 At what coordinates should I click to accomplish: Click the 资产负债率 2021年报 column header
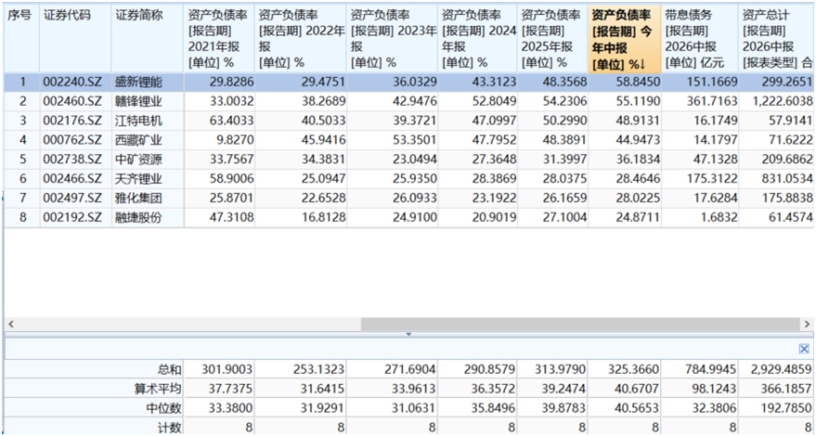[220, 39]
